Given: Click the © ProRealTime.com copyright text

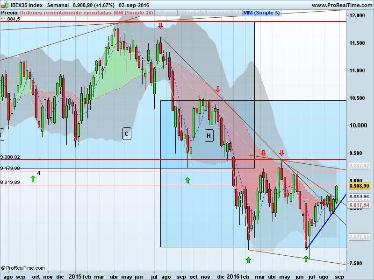Looking at the screenshot, I should tap(23, 268).
